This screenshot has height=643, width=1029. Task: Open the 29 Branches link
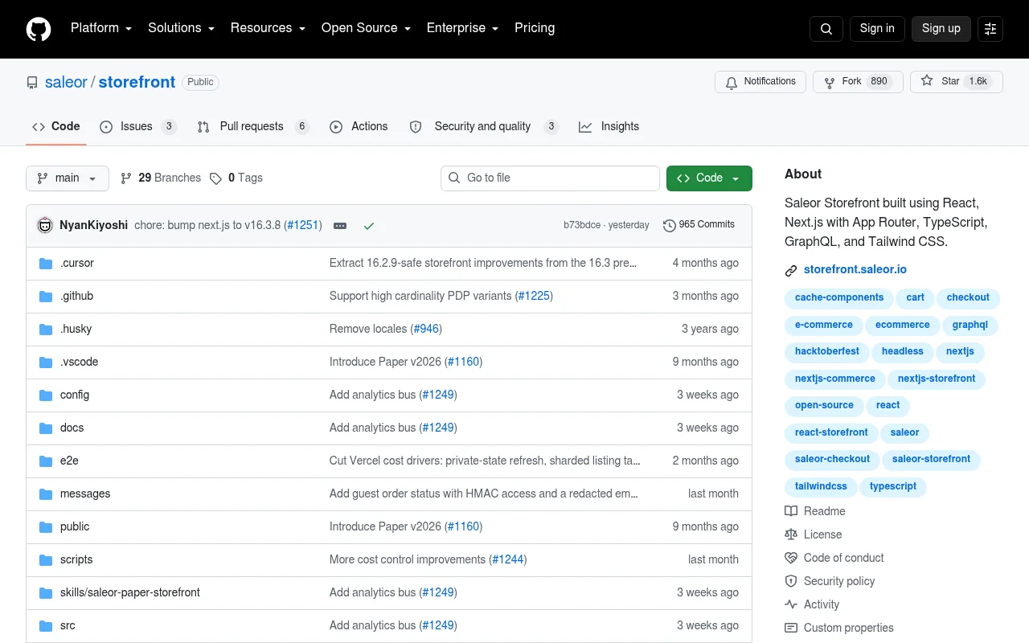coord(161,178)
